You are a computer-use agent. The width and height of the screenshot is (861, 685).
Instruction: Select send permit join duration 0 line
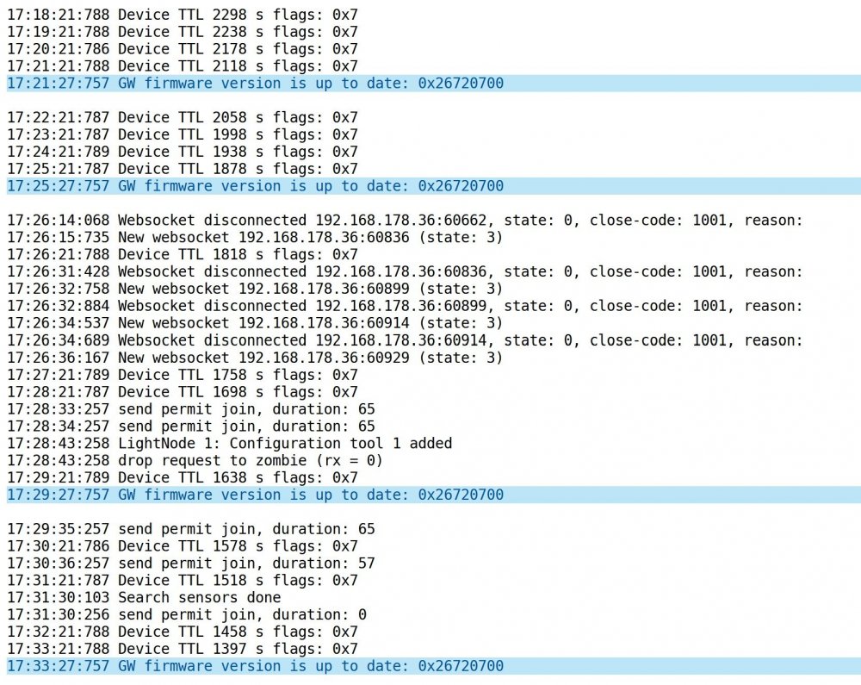coord(187,614)
